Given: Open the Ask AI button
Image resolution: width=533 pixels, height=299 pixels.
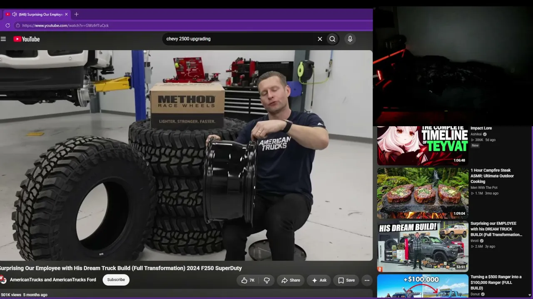Looking at the screenshot, I should click(319, 280).
